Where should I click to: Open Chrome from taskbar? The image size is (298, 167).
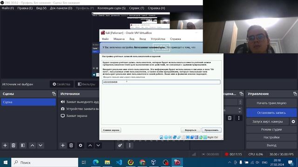click(142, 162)
